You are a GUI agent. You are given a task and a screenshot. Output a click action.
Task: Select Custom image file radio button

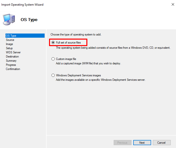click(53, 59)
